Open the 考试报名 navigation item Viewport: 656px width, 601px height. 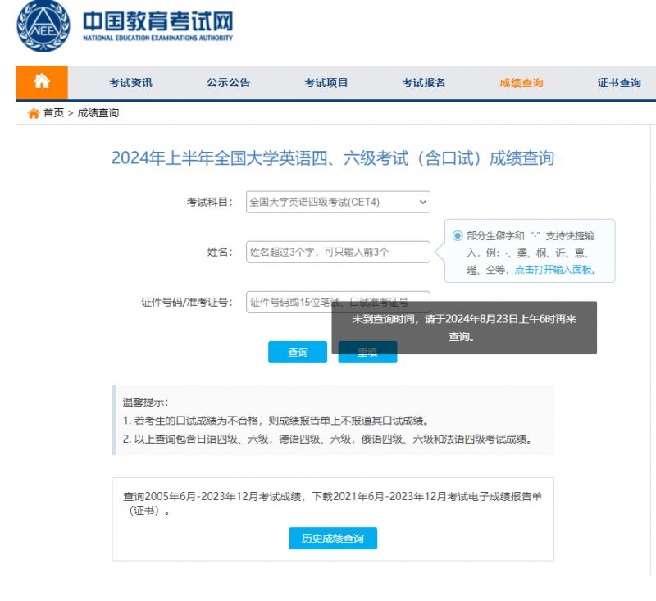[x=423, y=82]
